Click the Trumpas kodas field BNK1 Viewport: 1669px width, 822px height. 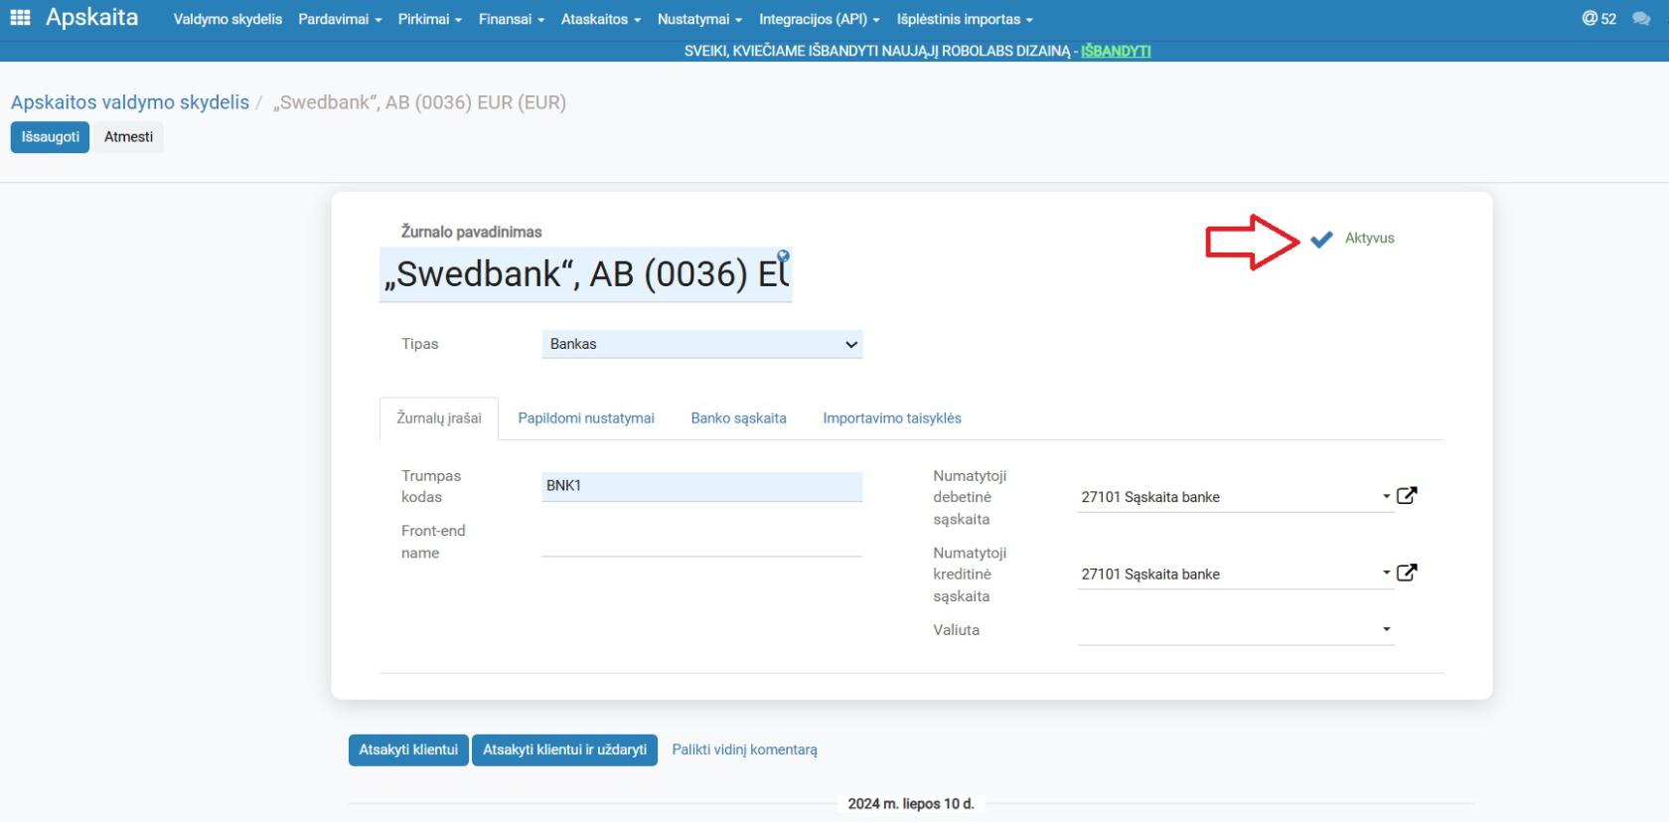(702, 486)
